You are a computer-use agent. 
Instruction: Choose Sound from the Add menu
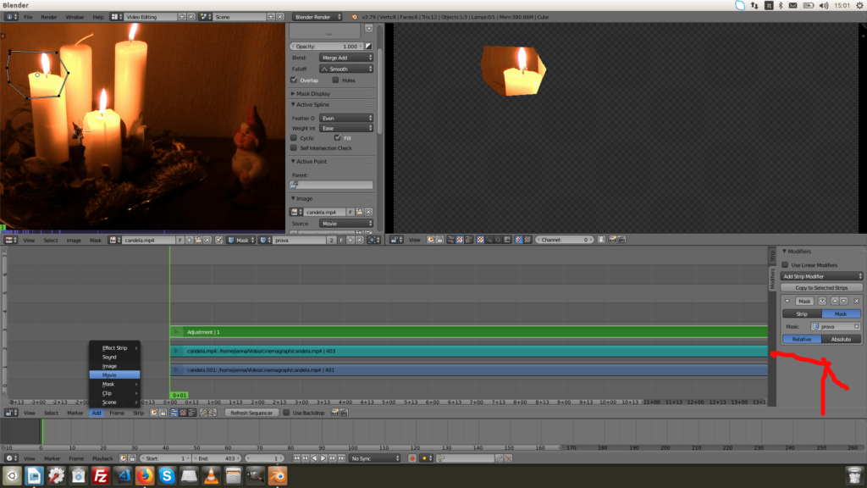coord(114,357)
